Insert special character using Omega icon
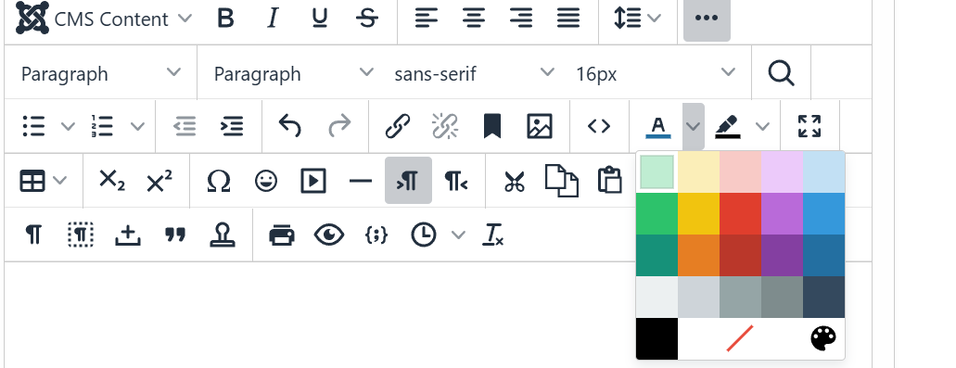 (x=218, y=181)
